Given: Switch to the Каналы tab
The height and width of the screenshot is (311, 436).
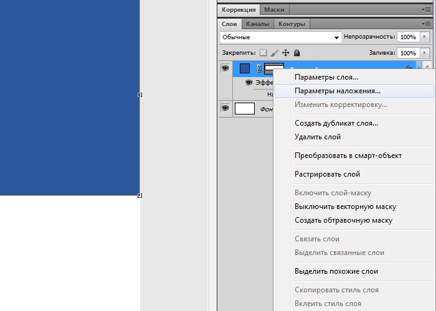Looking at the screenshot, I should (x=257, y=24).
